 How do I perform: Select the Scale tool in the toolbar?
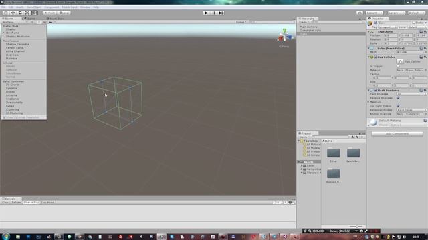[x=27, y=13]
